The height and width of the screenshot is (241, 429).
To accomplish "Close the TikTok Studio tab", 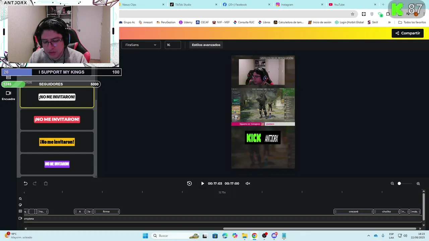I will [x=216, y=5].
